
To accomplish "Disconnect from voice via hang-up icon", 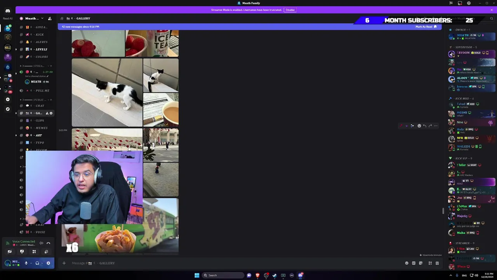I will pos(48,243).
